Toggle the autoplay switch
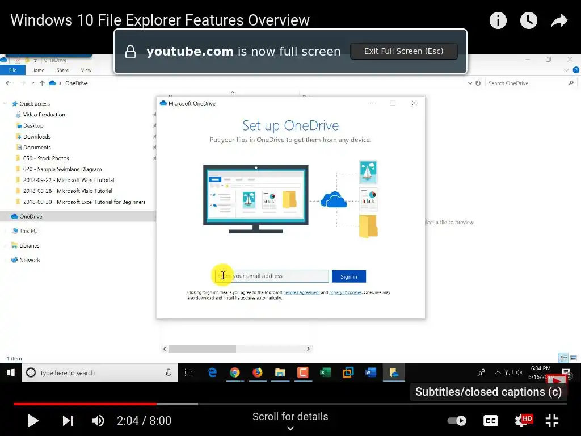The image size is (581, 436). click(457, 421)
